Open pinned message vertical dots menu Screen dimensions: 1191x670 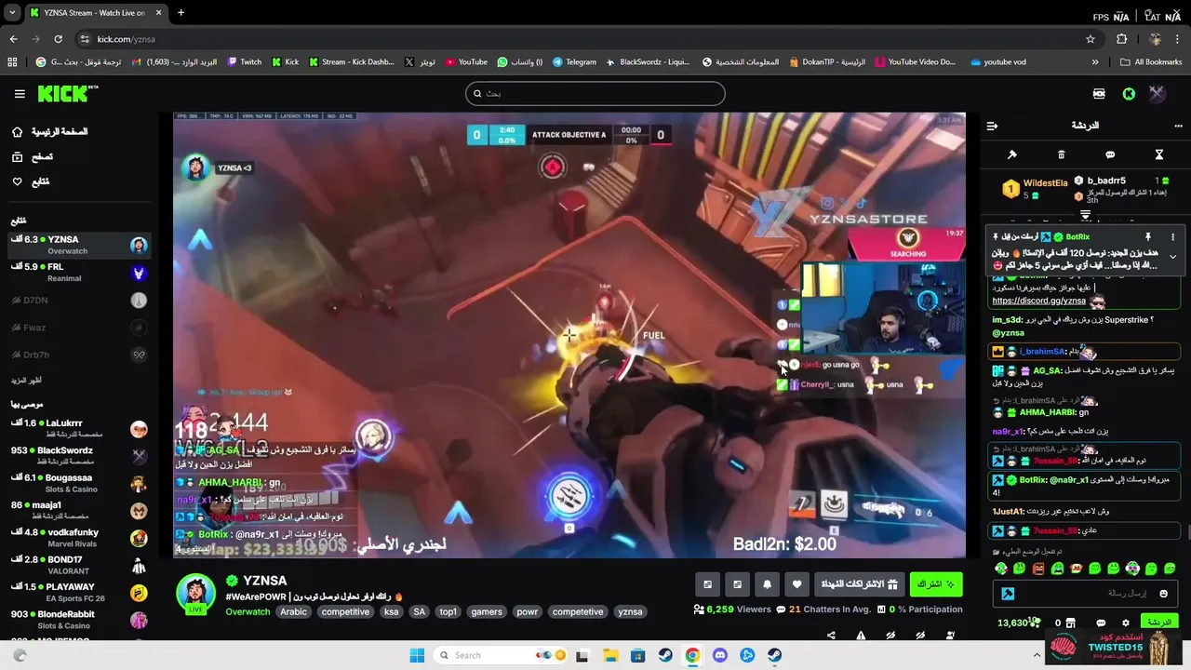point(1172,237)
